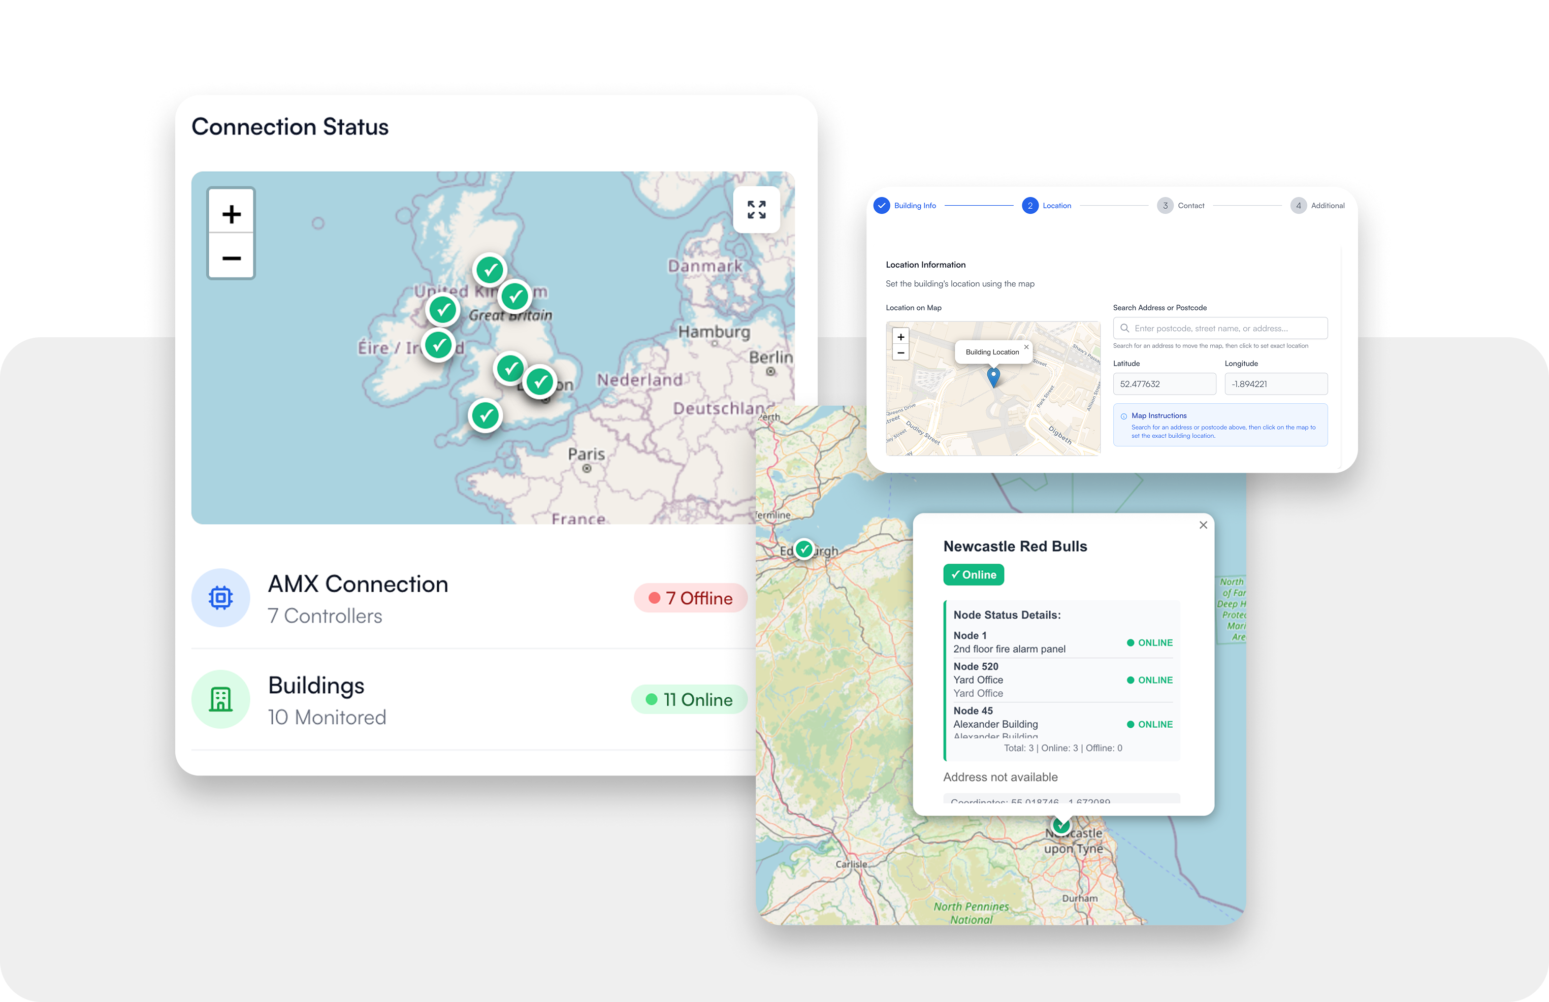Click the Longitude input field

tap(1275, 384)
